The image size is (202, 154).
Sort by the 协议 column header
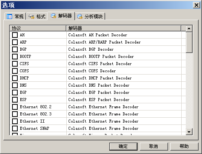point(38,28)
